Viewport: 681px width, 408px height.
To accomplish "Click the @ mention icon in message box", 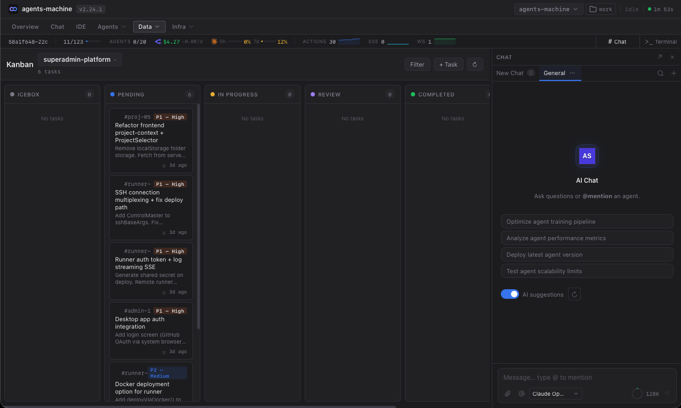I will click(x=521, y=394).
